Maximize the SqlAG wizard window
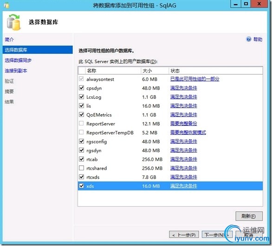The image size is (272, 246). (246, 4)
